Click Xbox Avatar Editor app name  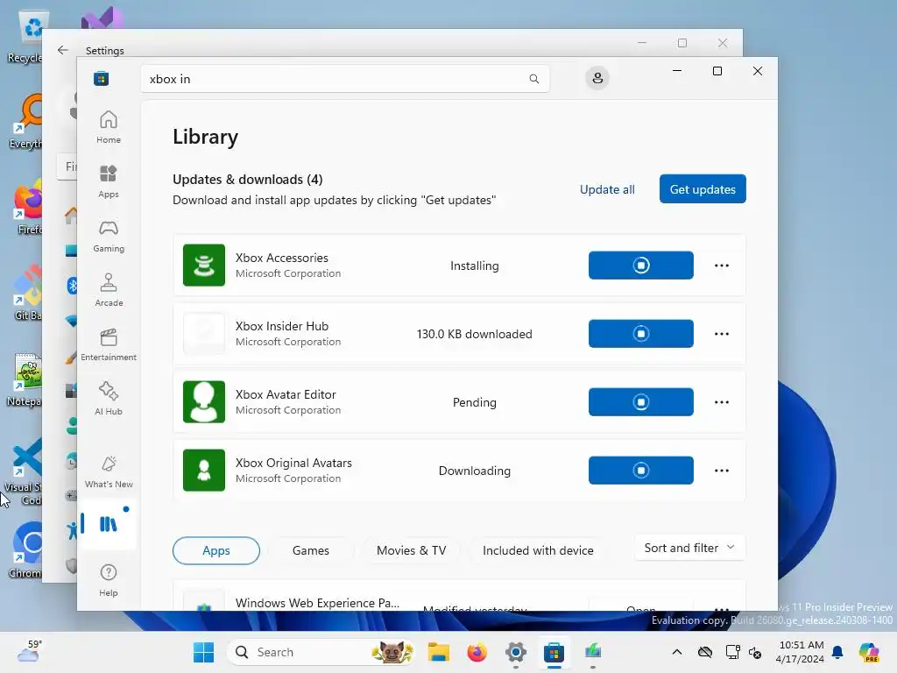[286, 395]
